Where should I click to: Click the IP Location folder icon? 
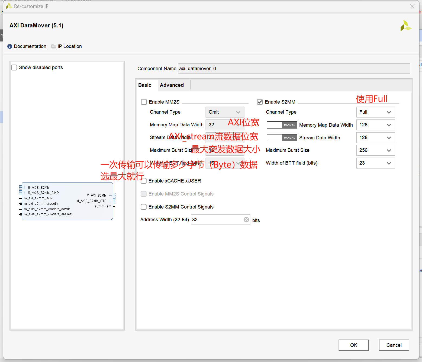53,46
